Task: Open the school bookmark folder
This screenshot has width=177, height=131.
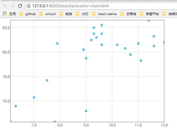Action: (48, 14)
